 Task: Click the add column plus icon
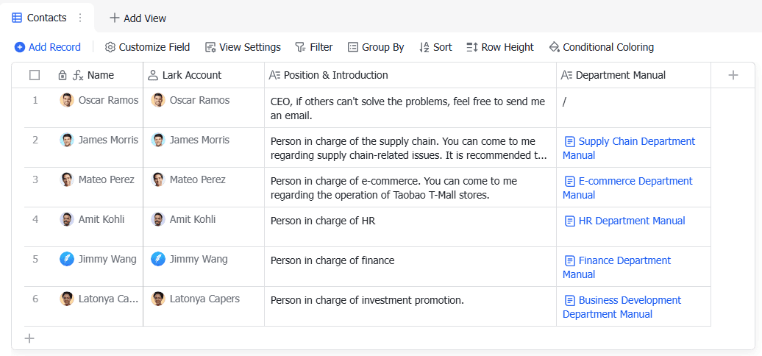[733, 75]
